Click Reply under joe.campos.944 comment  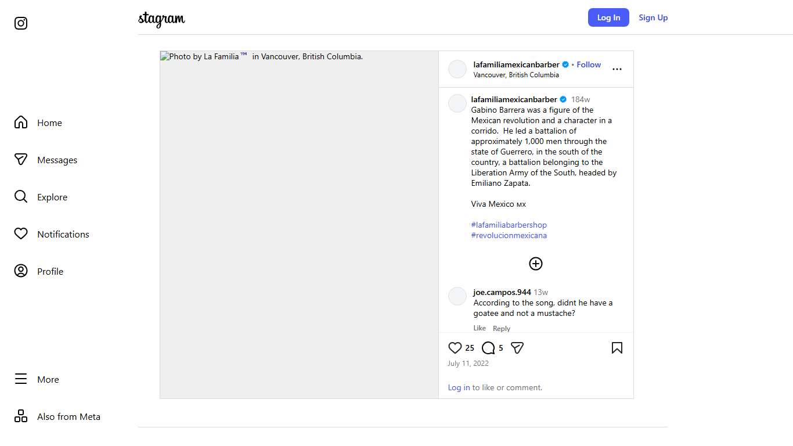pyautogui.click(x=502, y=329)
